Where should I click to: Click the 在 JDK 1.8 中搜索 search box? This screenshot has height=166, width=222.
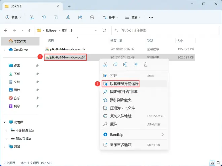[165, 30]
